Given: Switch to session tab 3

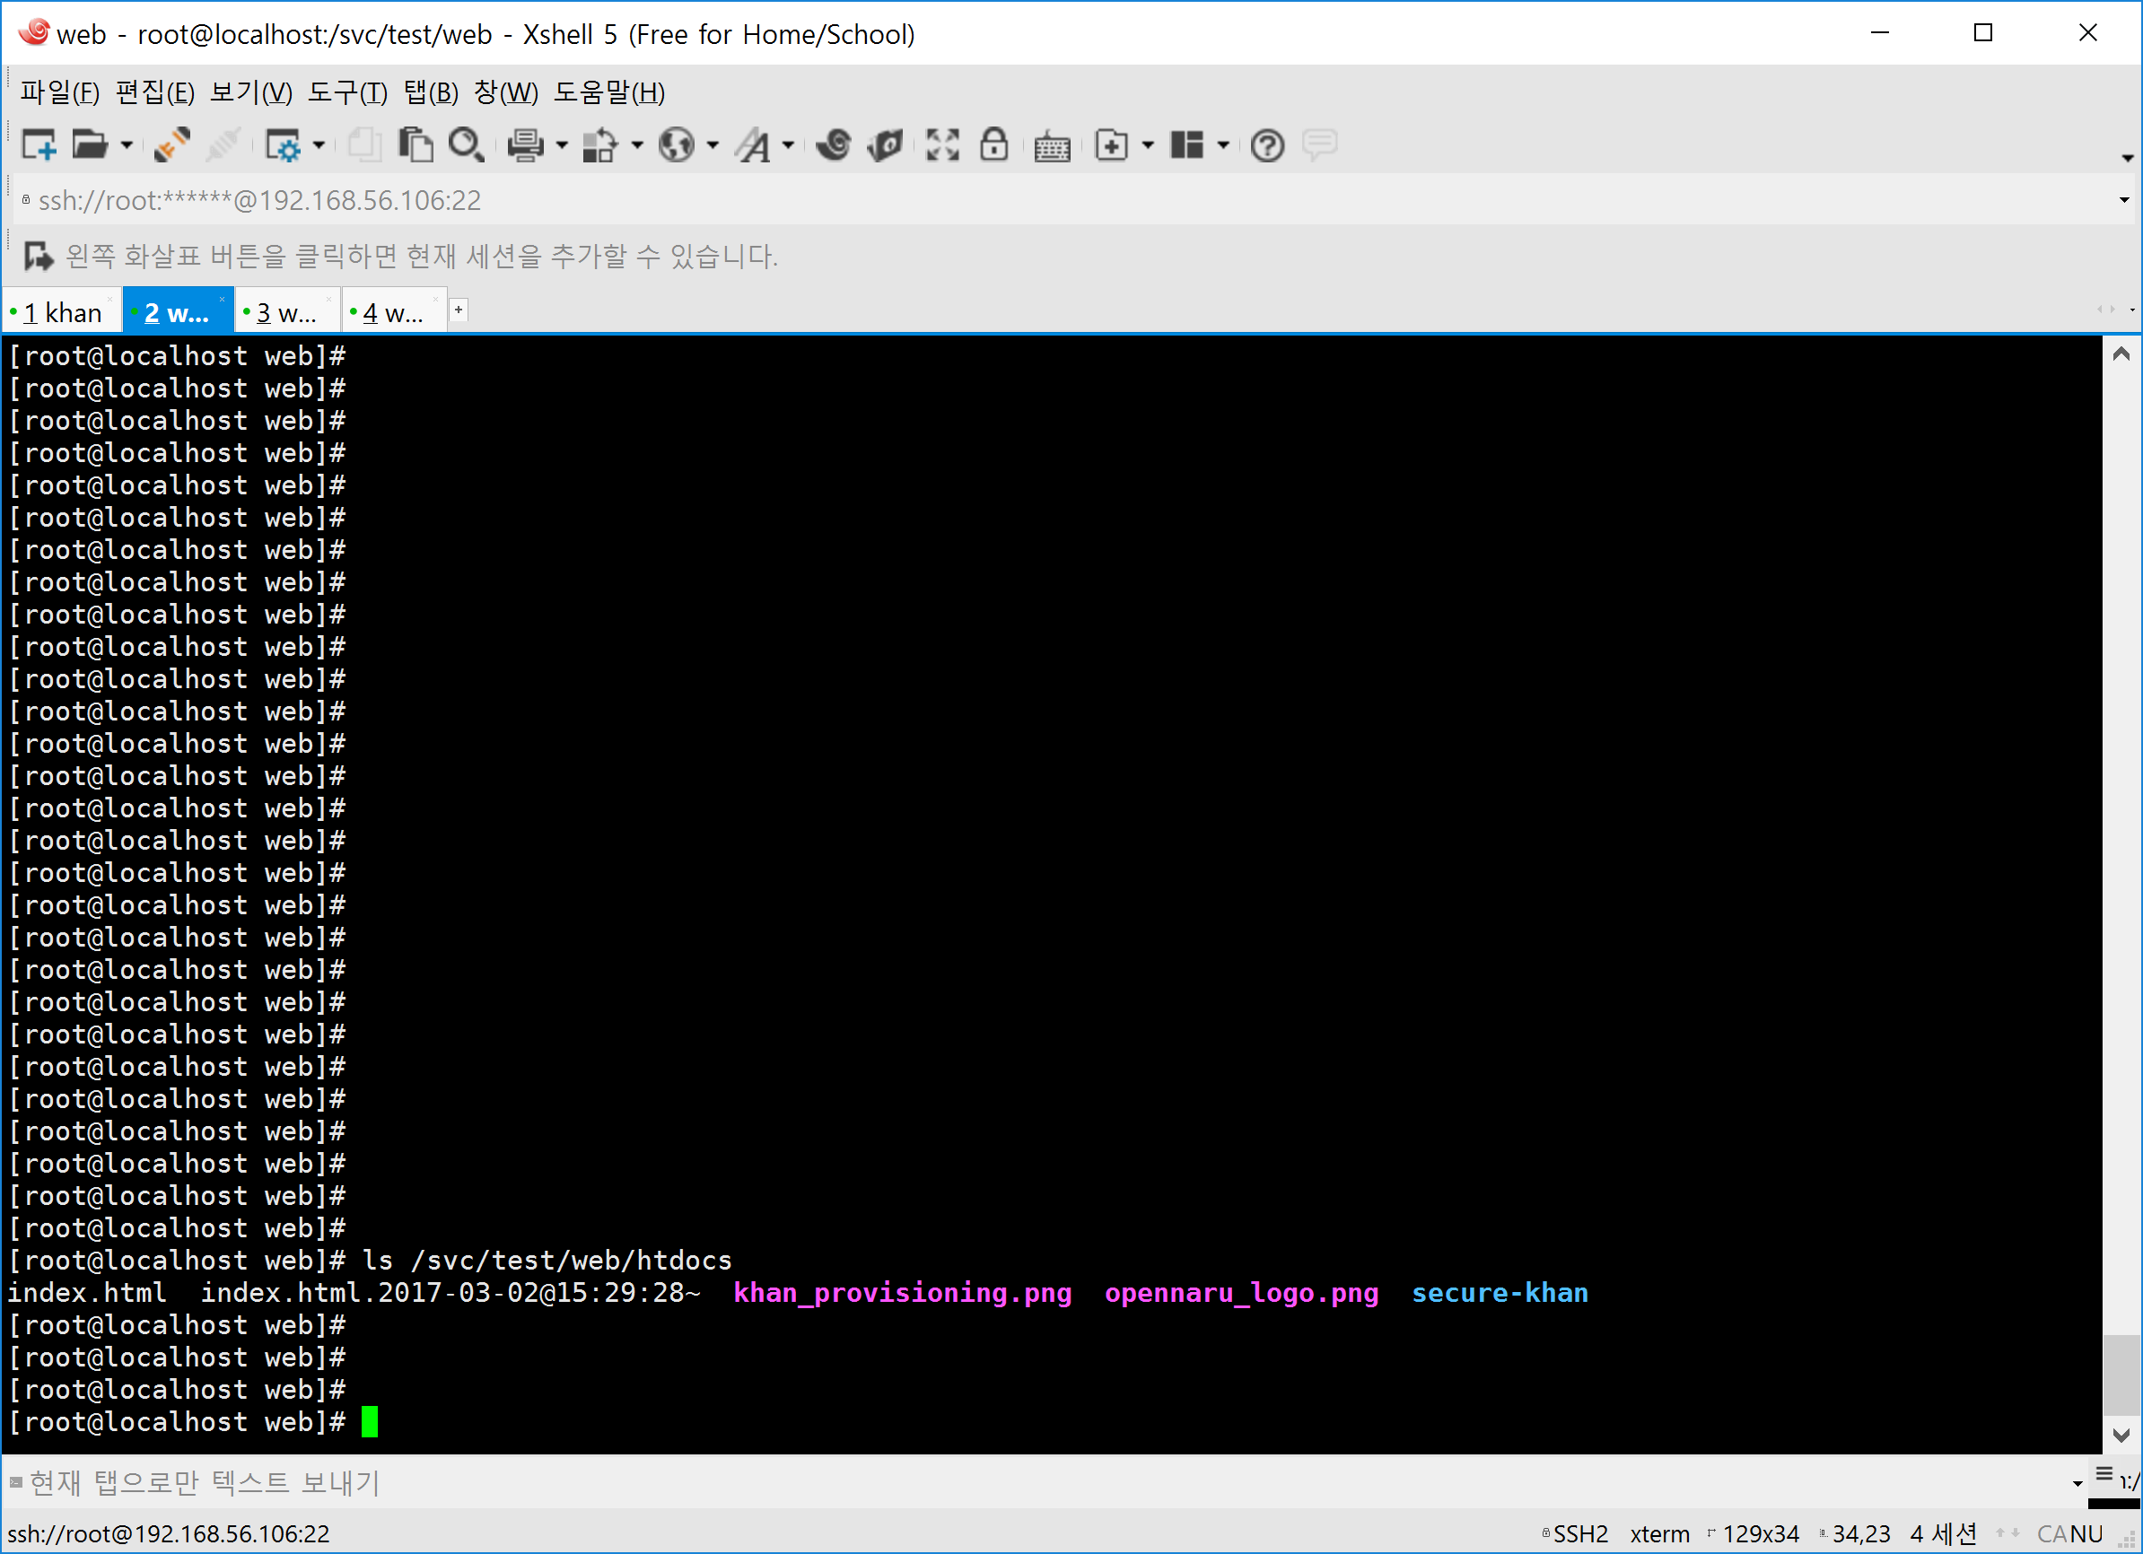Looking at the screenshot, I should pyautogui.click(x=285, y=313).
